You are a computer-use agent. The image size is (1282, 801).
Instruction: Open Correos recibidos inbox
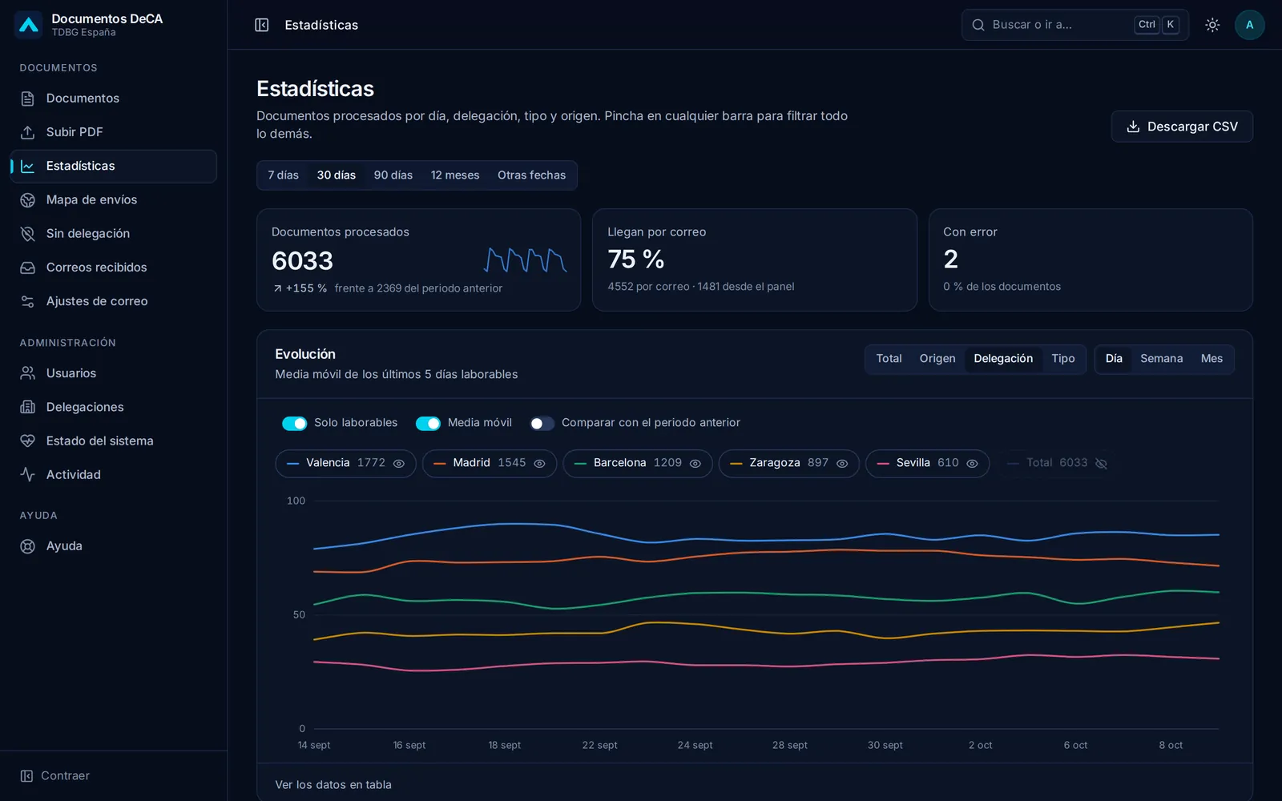(113, 268)
